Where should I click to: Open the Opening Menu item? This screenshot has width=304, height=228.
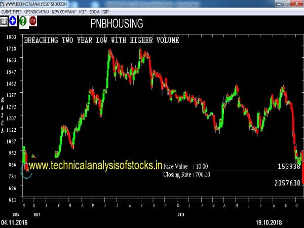[x=37, y=11]
